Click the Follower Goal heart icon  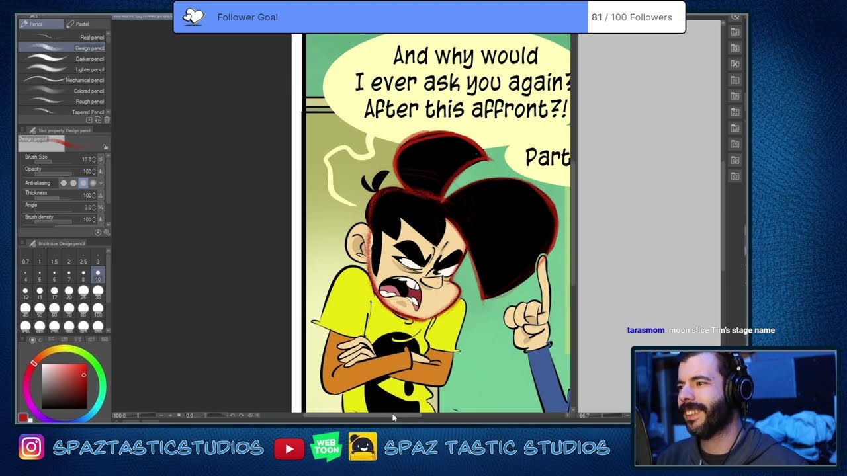click(x=193, y=17)
